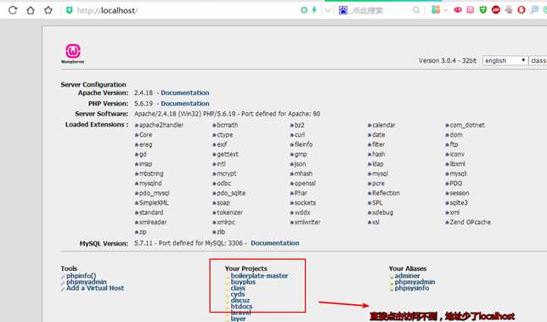Click the pink square extension icon

pos(471,9)
